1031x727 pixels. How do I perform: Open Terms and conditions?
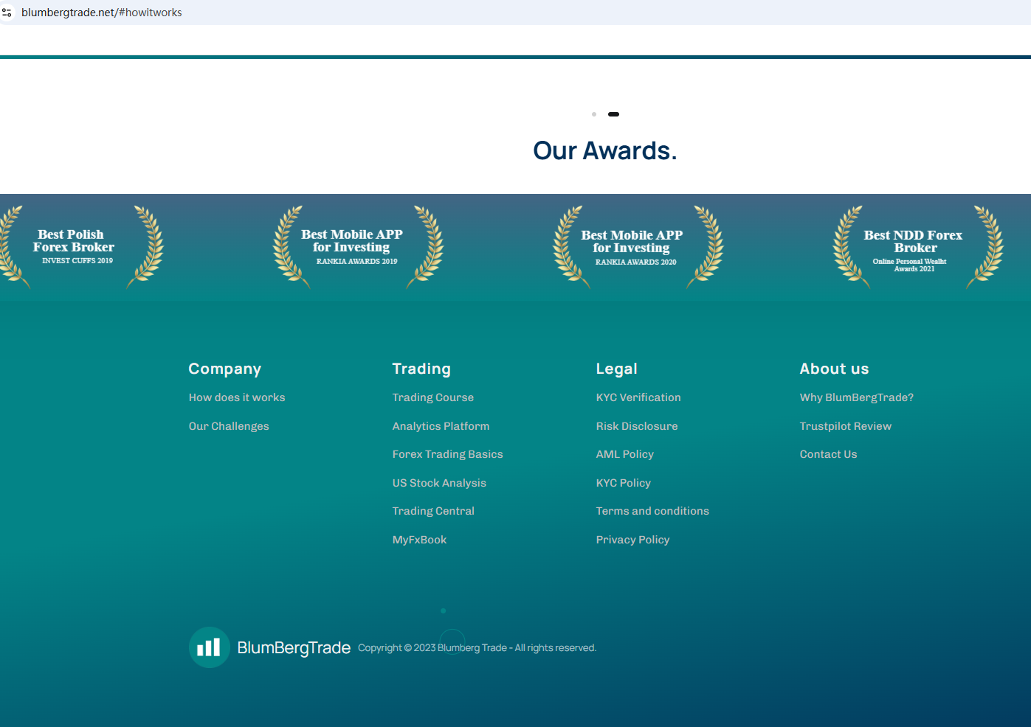652,511
